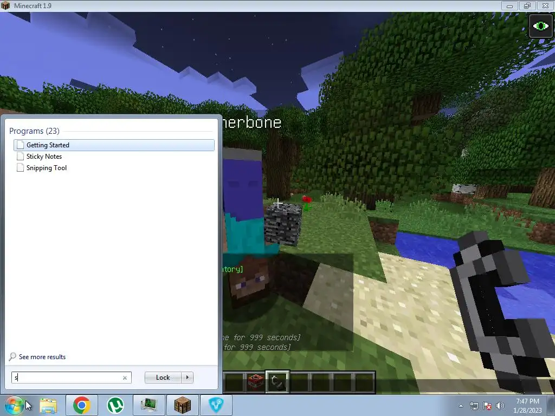Click the Getting Started file icon
555x416 pixels.
coord(20,145)
